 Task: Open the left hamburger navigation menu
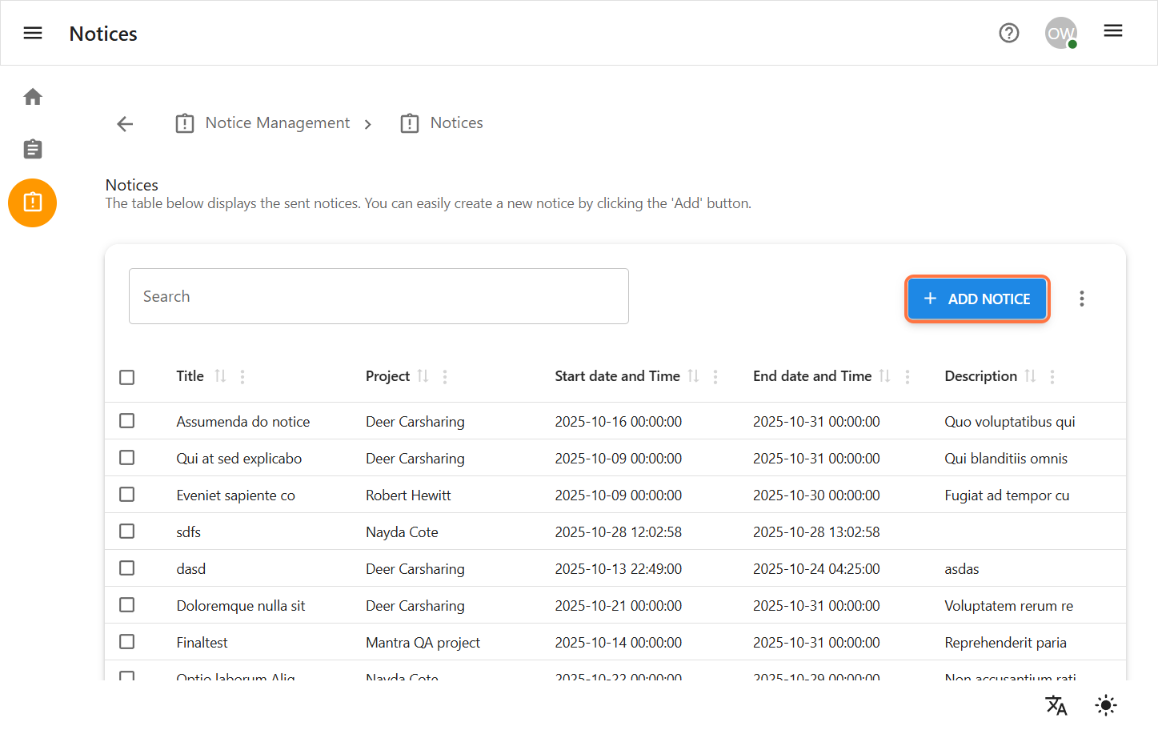[x=33, y=33]
